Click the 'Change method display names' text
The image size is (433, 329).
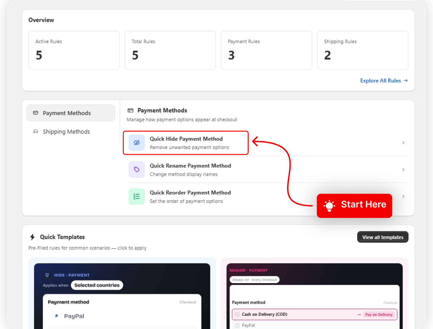click(x=184, y=174)
